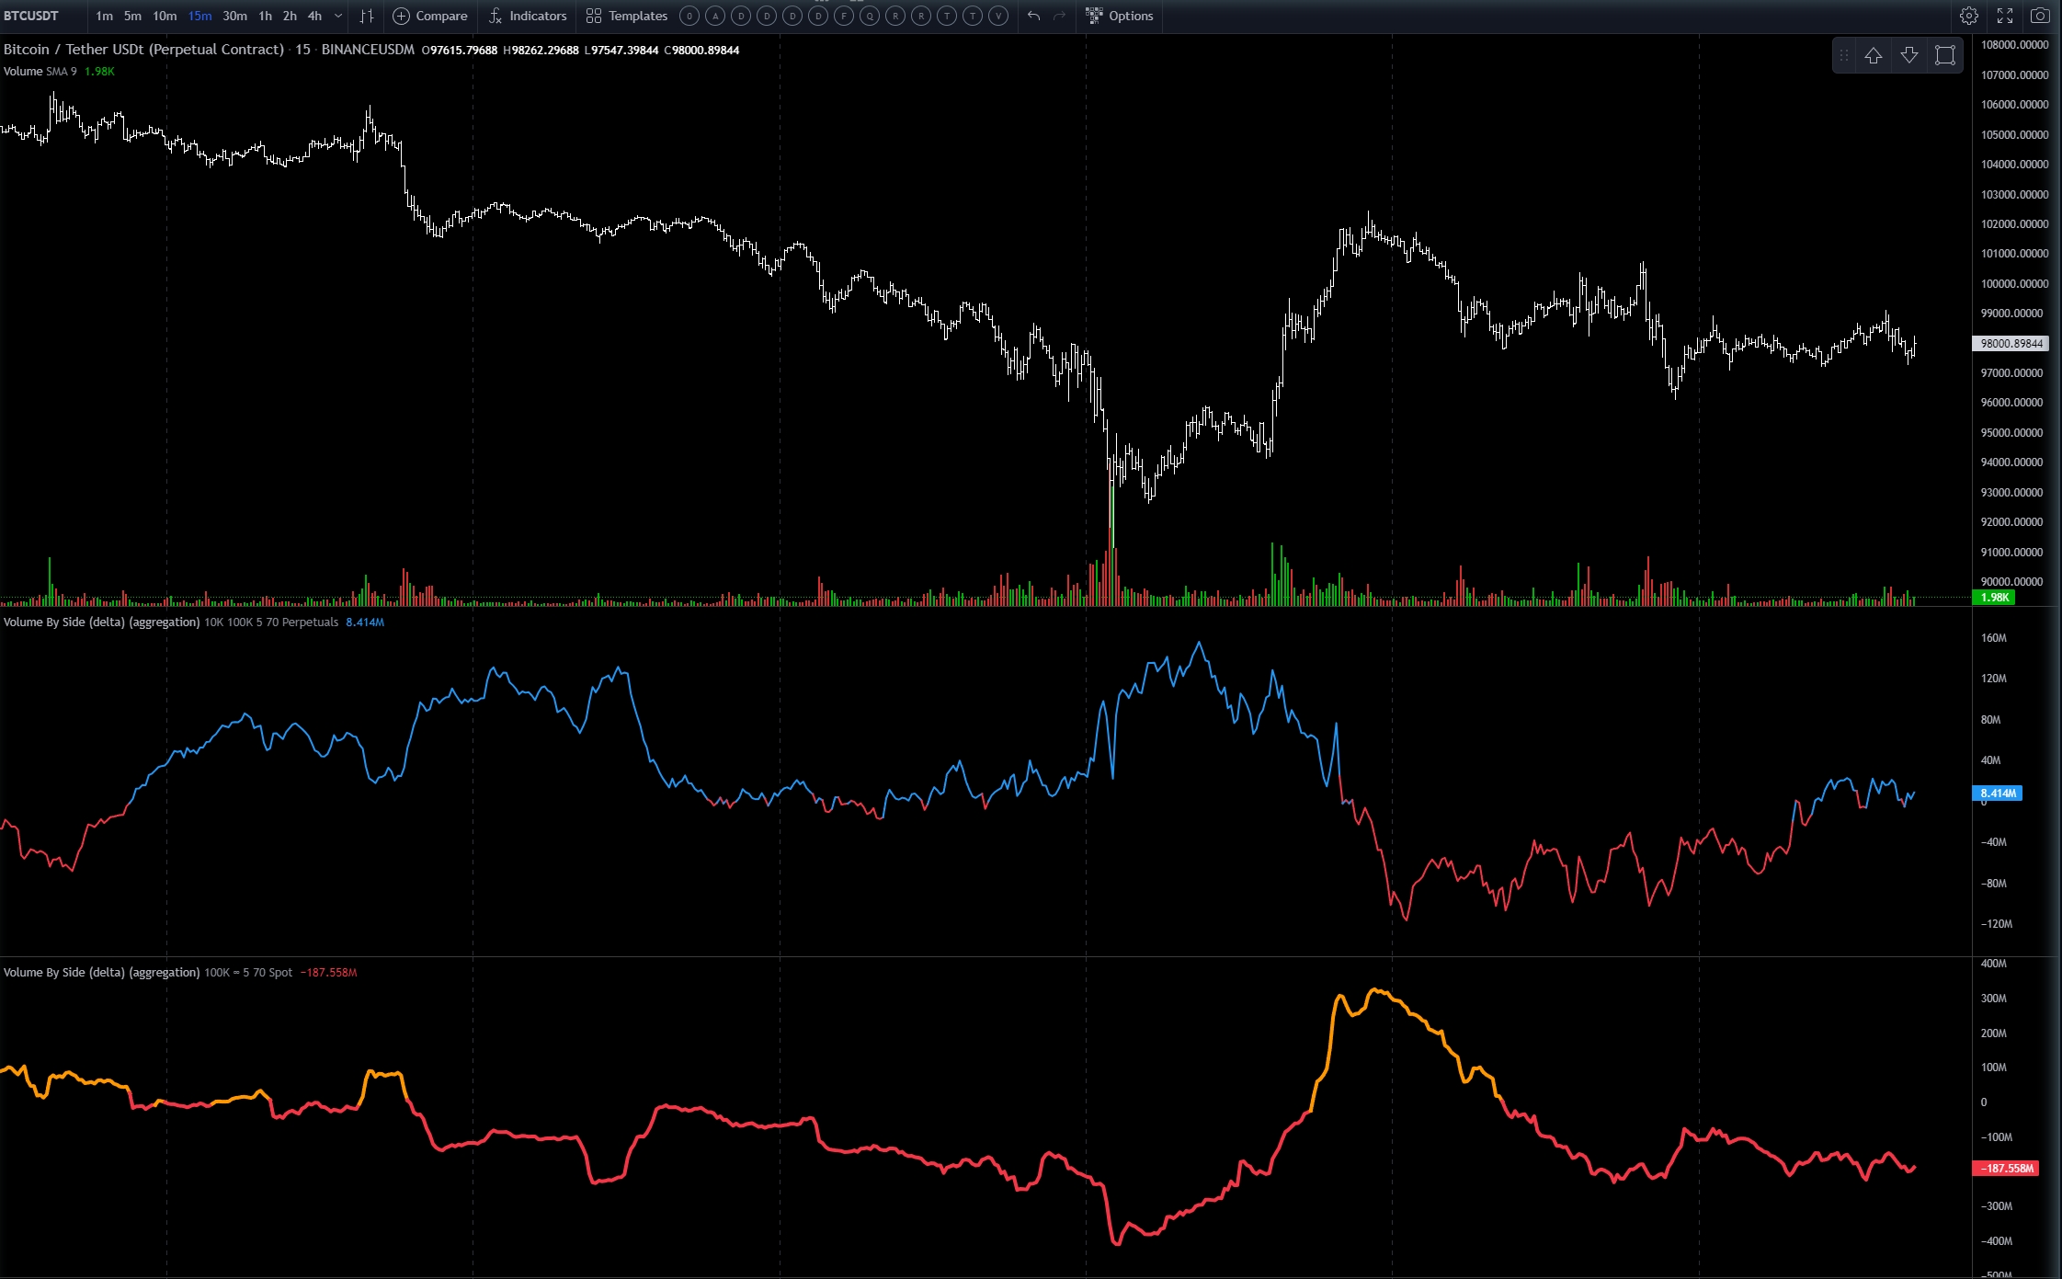Select the 4h timeframe

(x=314, y=16)
